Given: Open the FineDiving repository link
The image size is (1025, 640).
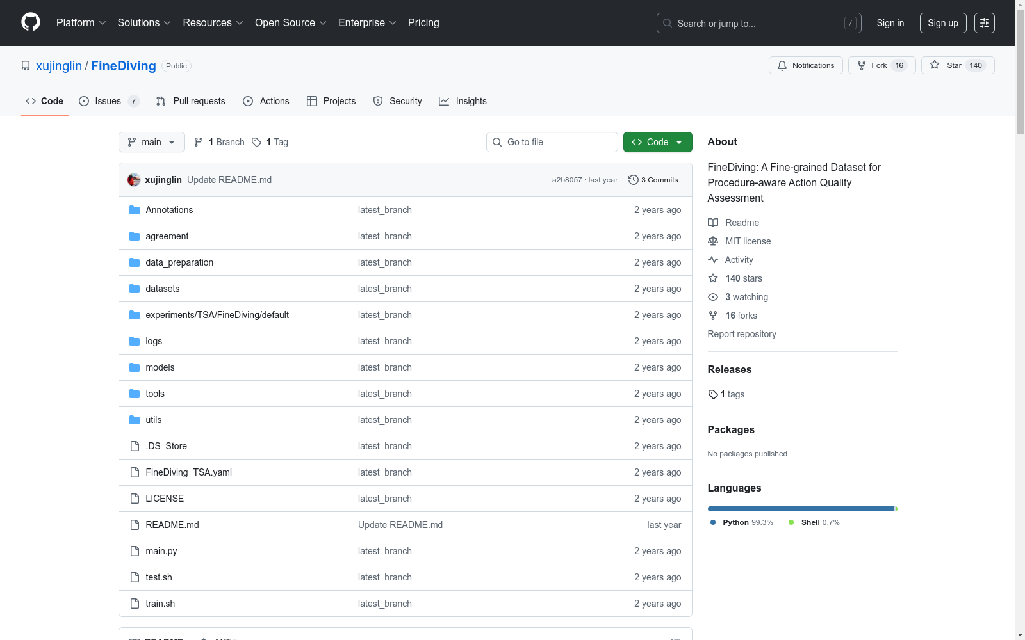Looking at the screenshot, I should (x=124, y=66).
